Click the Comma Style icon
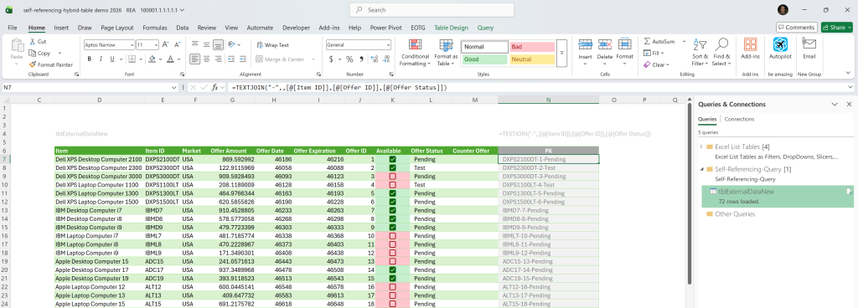 (x=361, y=59)
